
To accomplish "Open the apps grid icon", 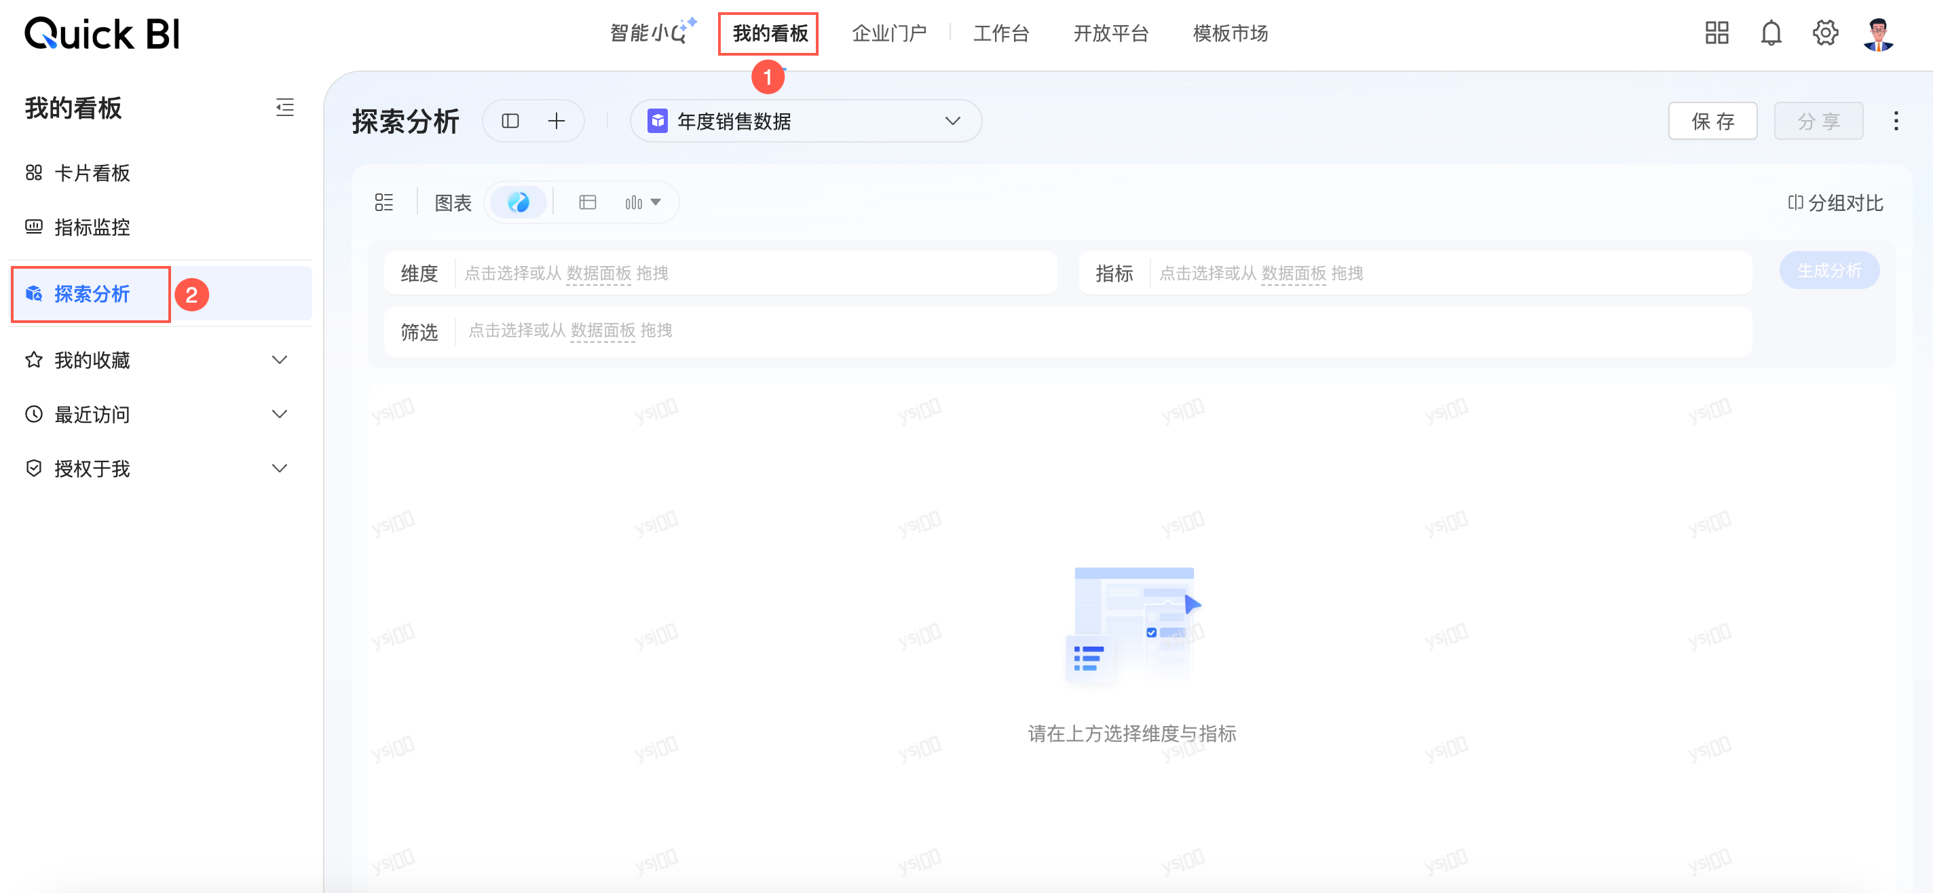I will coord(1716,33).
